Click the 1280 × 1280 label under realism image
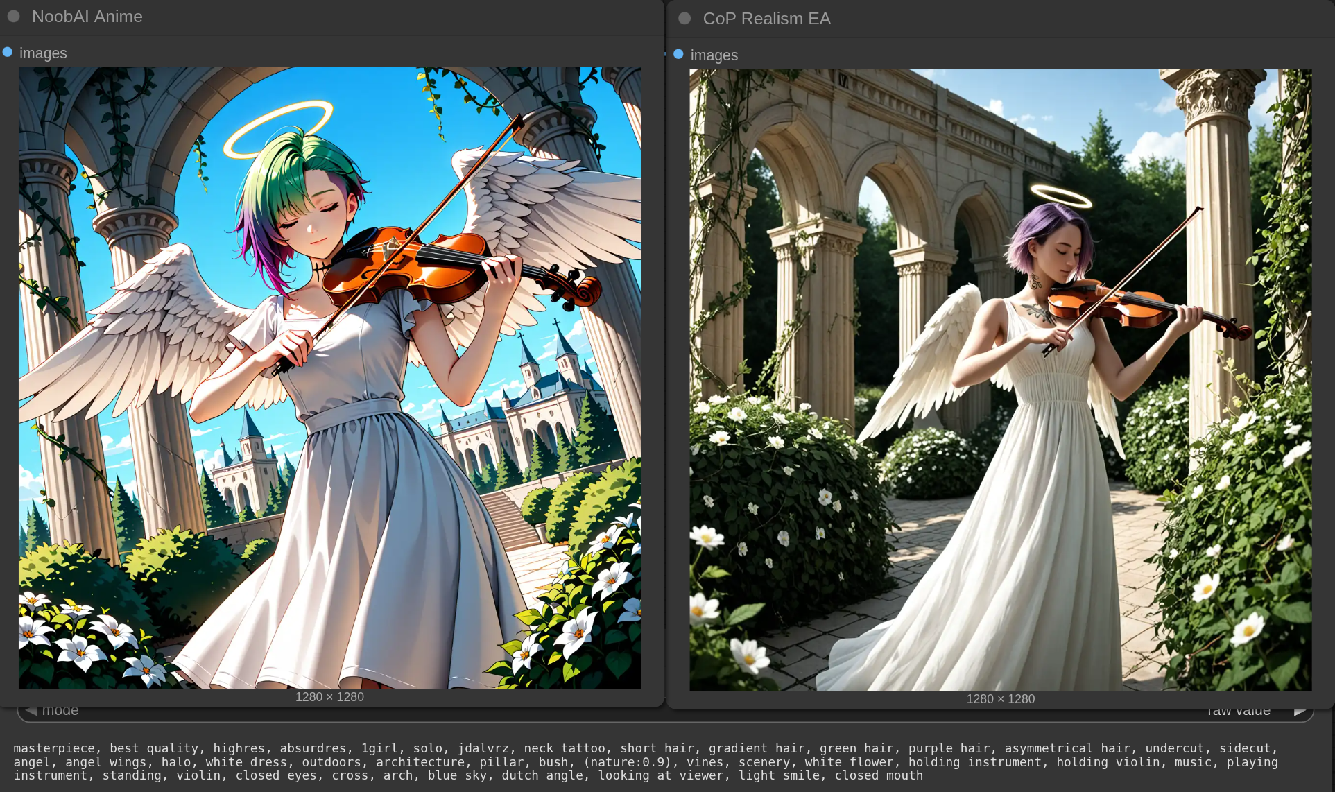 click(1000, 699)
